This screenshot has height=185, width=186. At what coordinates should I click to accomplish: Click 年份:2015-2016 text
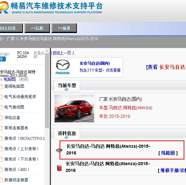click(x=115, y=116)
